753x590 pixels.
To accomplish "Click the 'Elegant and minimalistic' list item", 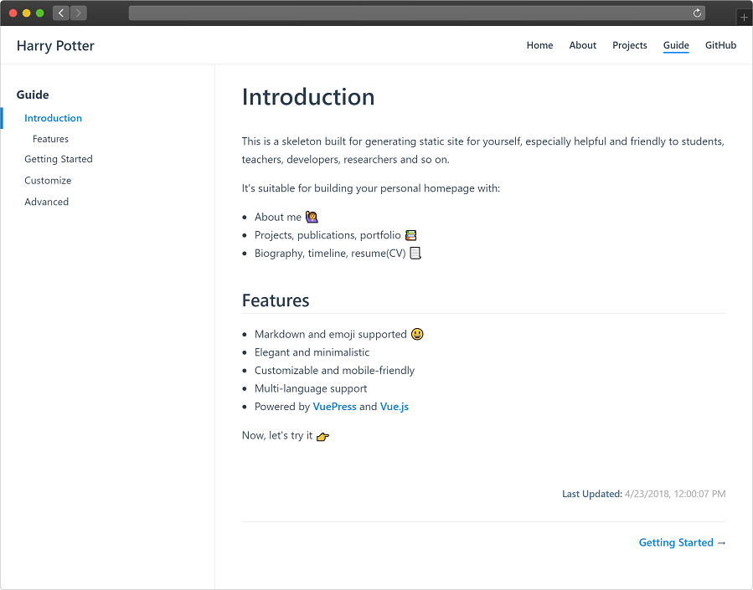I will tap(312, 352).
